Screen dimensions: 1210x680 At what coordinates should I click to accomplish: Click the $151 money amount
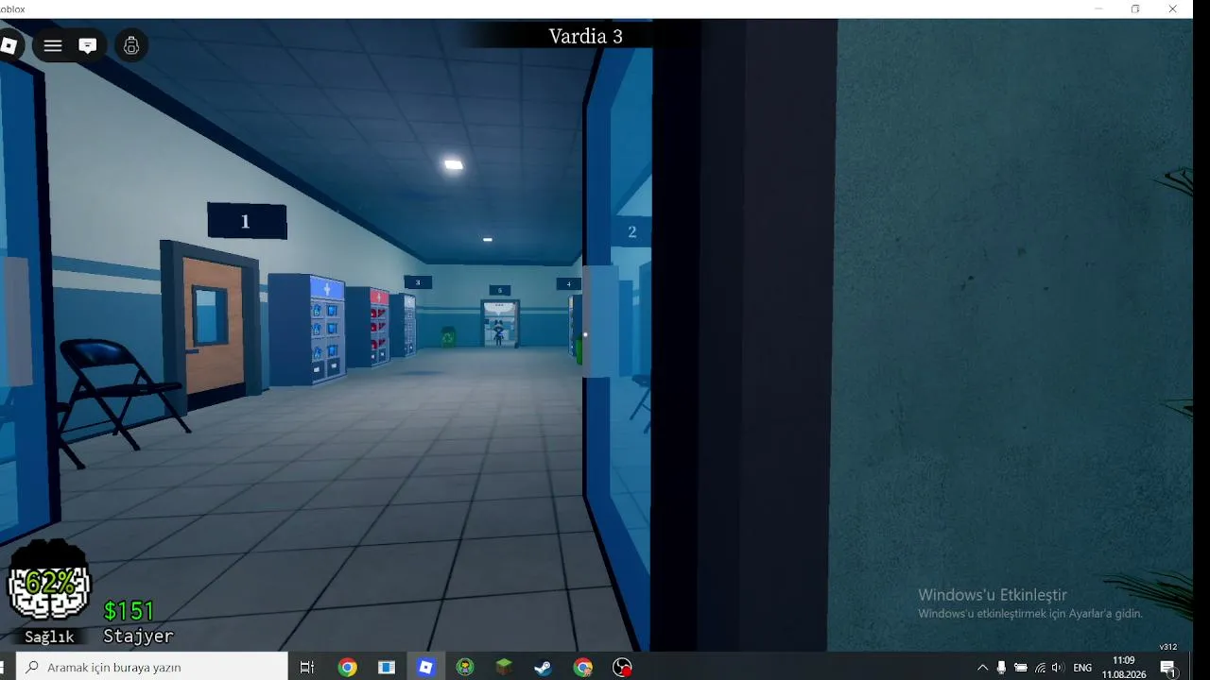[129, 611]
